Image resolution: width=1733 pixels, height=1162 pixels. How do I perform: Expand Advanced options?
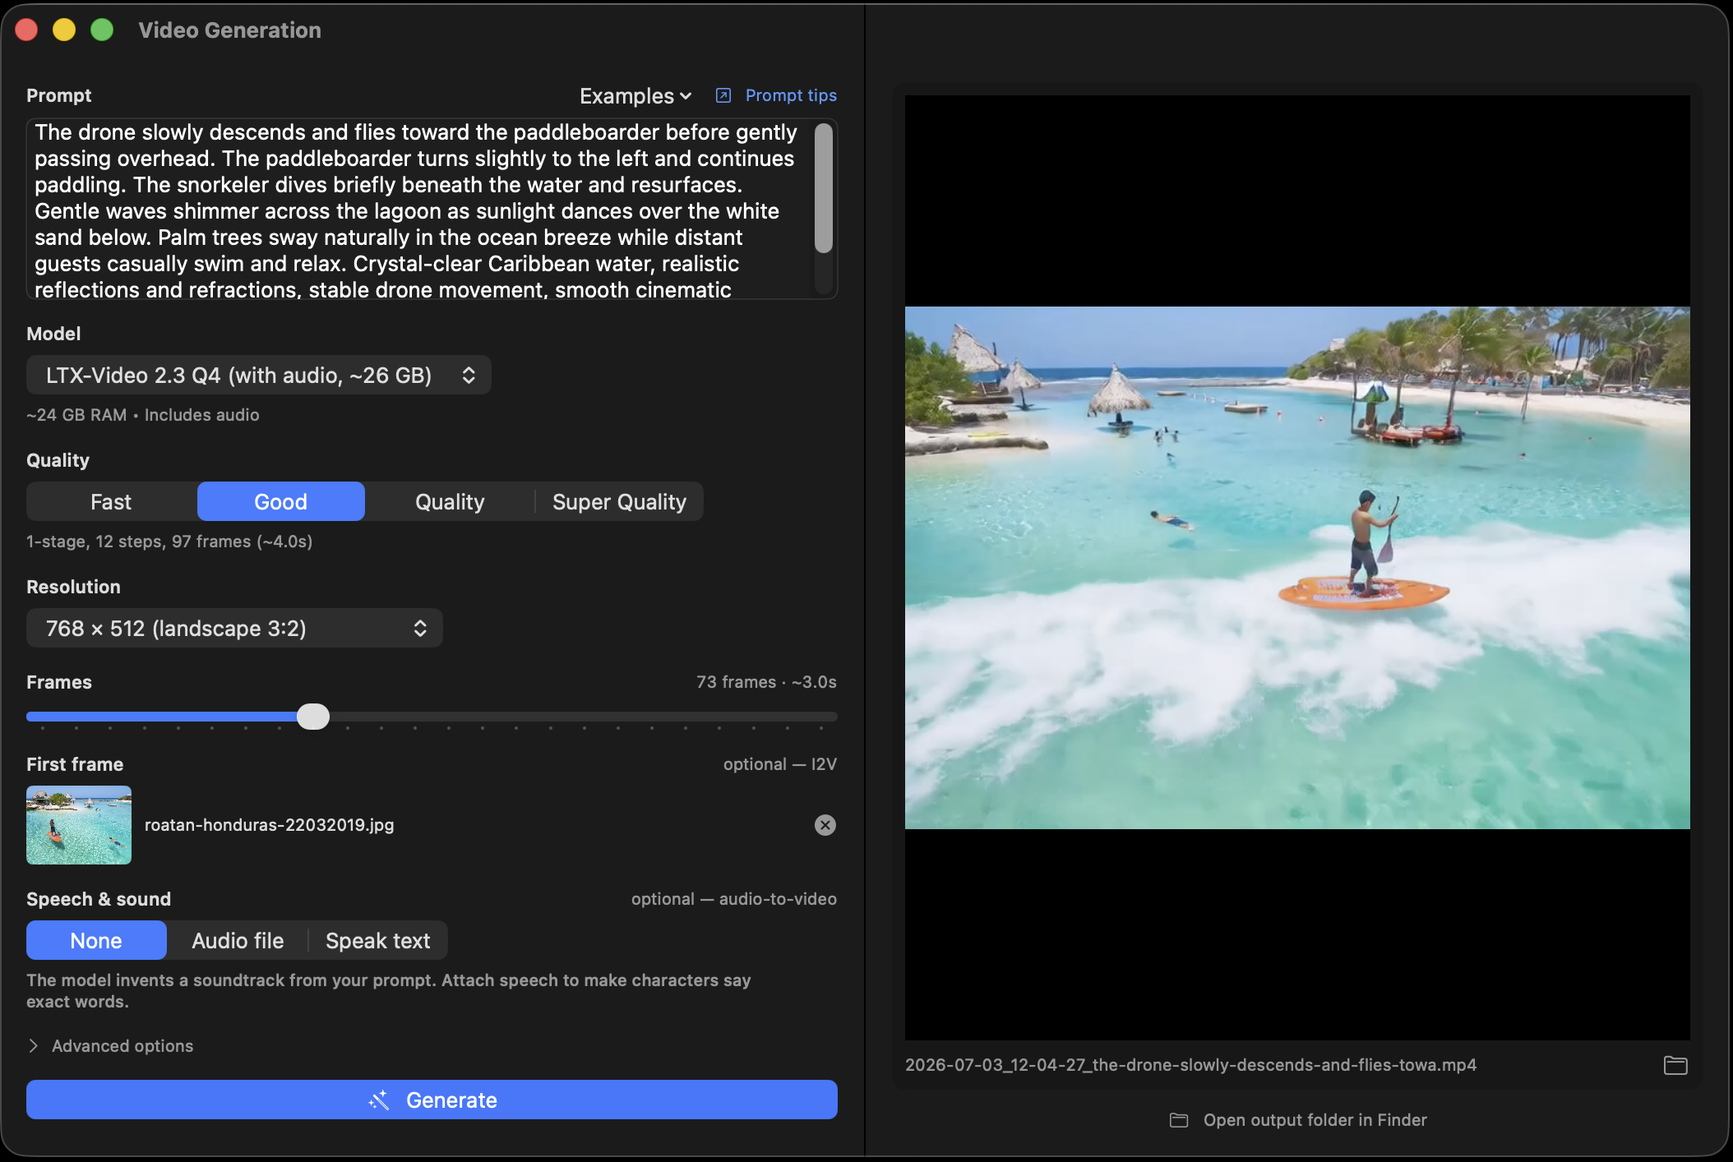point(111,1045)
